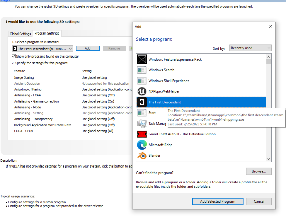Click the Windows Search program icon
This screenshot has height=222, width=286.
point(141,70)
